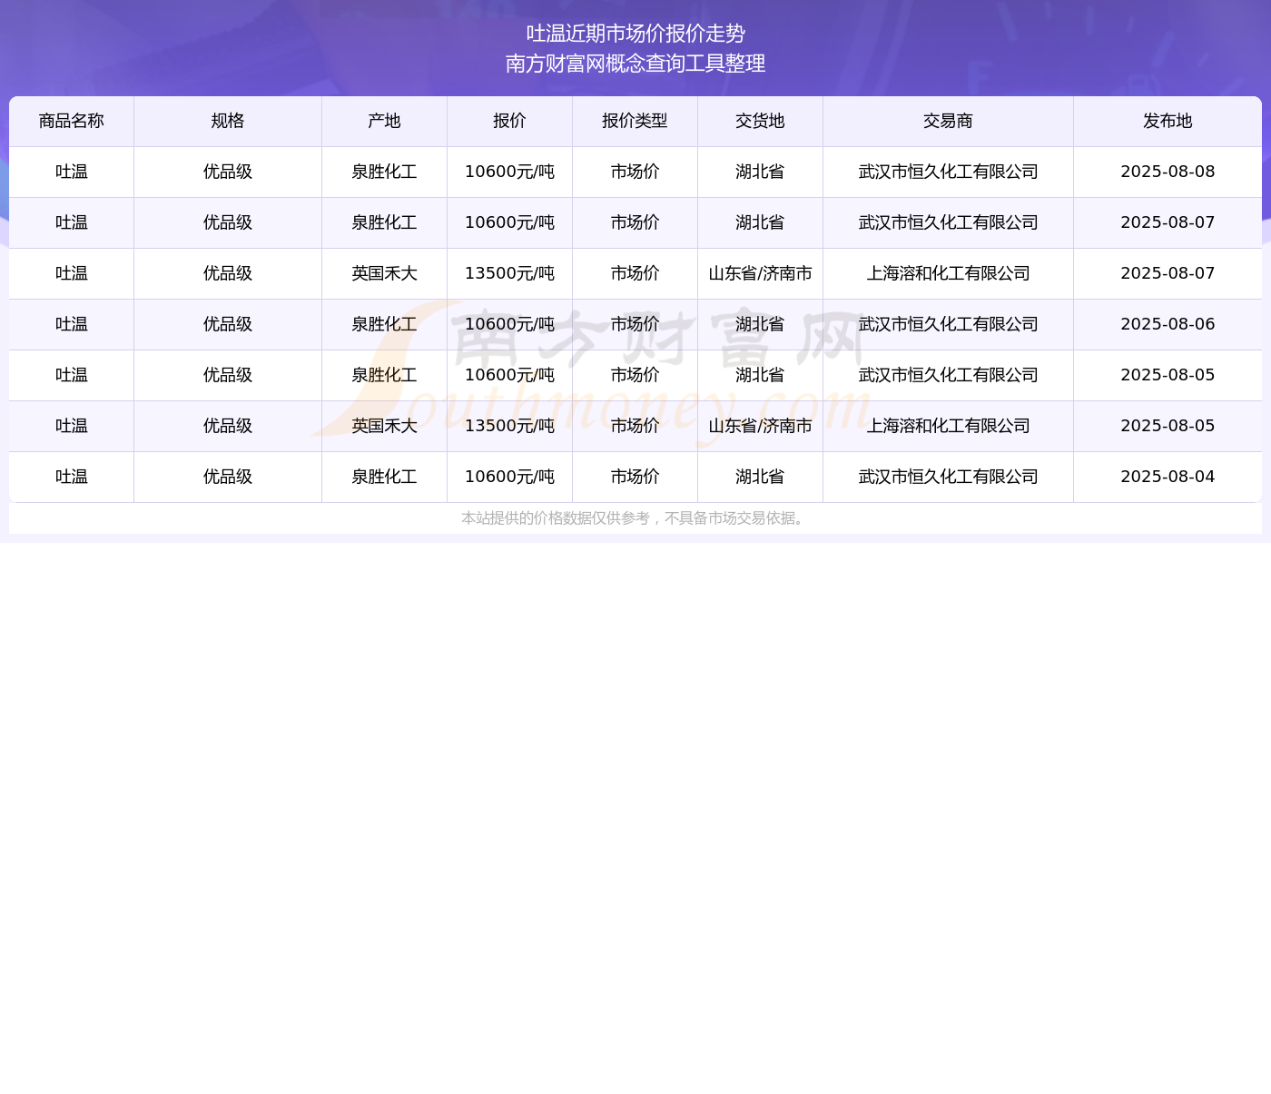Viewport: 1271px width, 1094px height.
Task: Click the 商品名称 column header
Action: tap(72, 121)
